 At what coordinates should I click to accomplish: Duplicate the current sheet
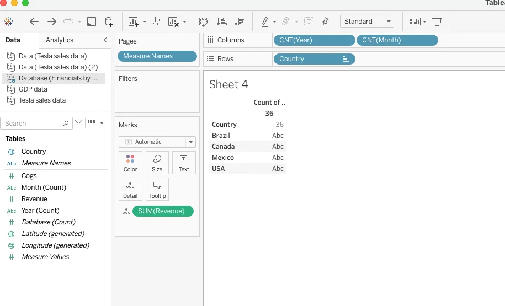pos(156,22)
